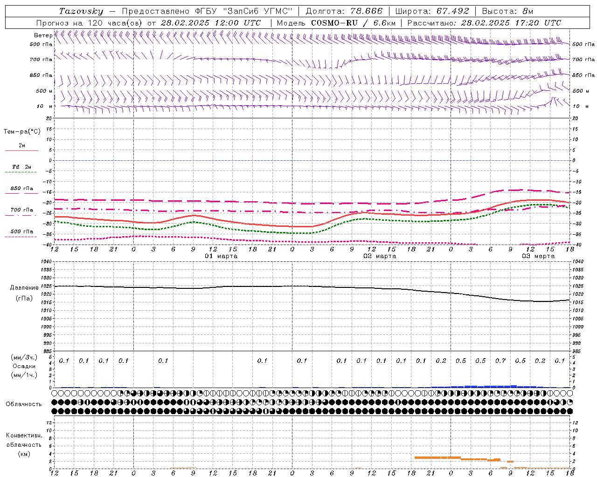Click the 'Высота: 8м' elevation label

[507, 11]
